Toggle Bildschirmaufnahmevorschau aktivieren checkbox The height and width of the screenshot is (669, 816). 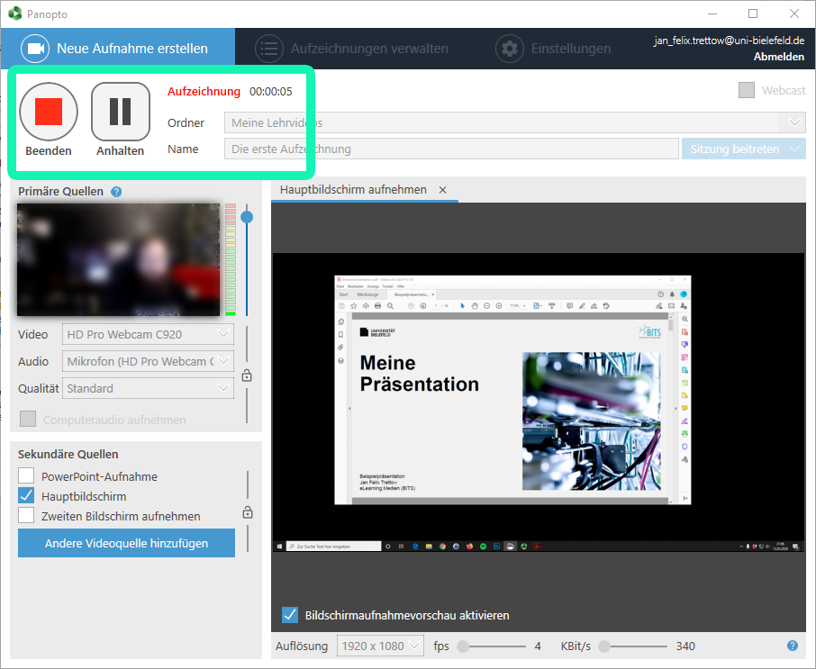(290, 615)
